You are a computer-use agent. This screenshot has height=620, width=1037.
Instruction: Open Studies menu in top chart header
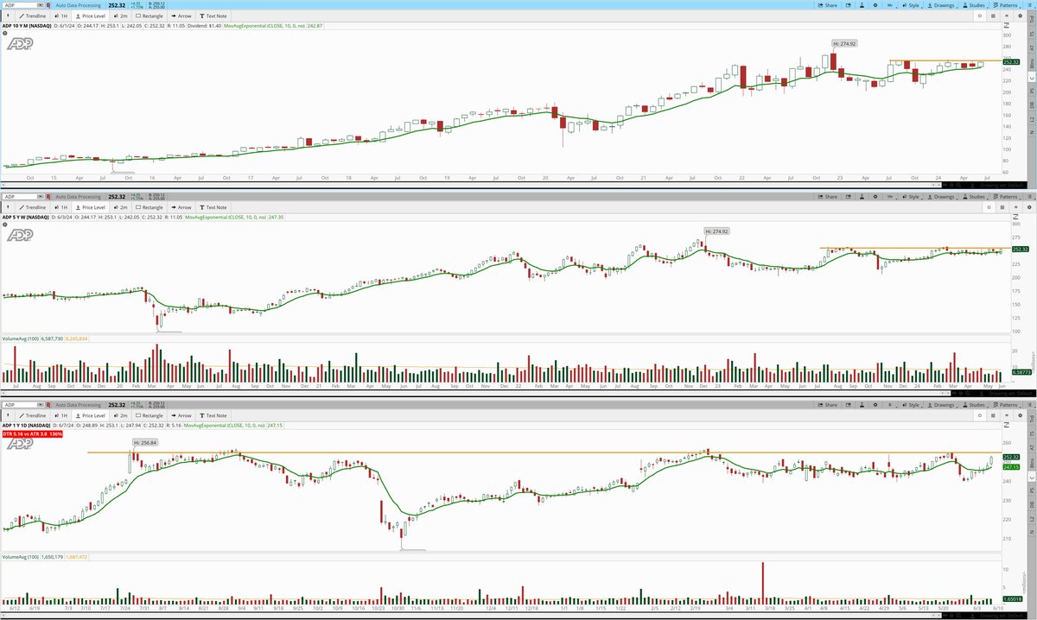tap(975, 5)
